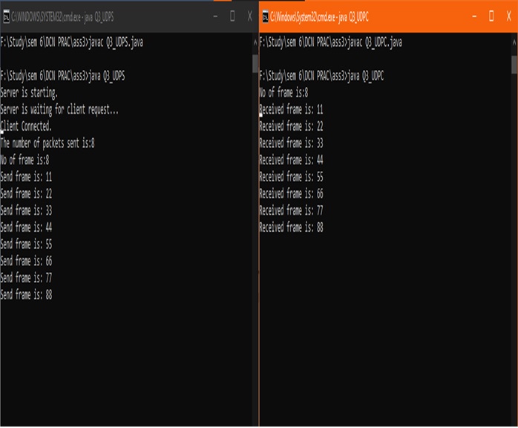Close the Q3_UDPS command window
Image resolution: width=518 pixels, height=428 pixels.
(x=250, y=16)
